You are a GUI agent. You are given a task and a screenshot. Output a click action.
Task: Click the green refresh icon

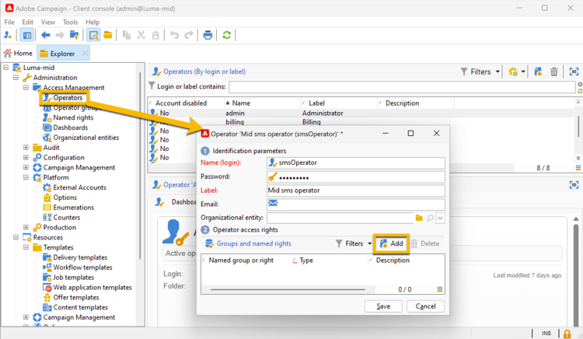[226, 35]
